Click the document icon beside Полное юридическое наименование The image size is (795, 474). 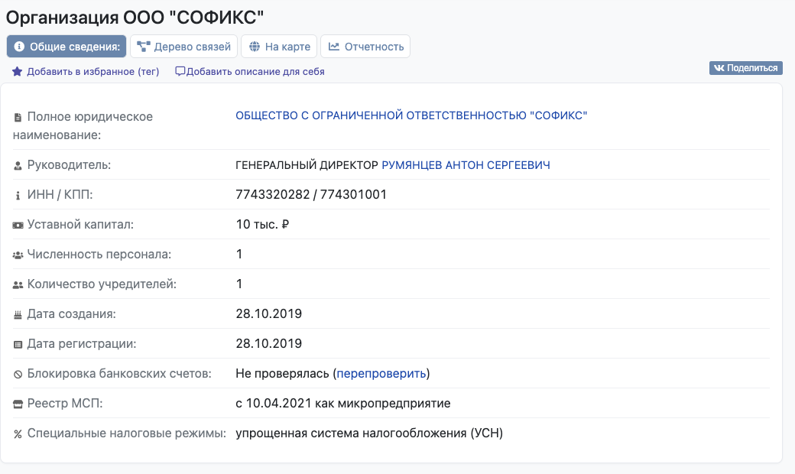point(18,118)
